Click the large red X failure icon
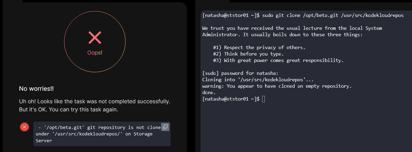 click(95, 38)
